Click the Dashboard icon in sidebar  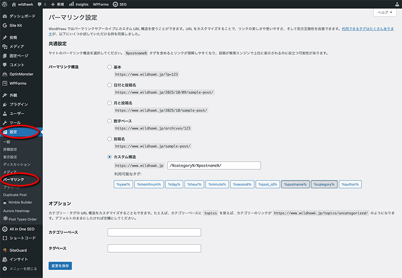pos(5,16)
